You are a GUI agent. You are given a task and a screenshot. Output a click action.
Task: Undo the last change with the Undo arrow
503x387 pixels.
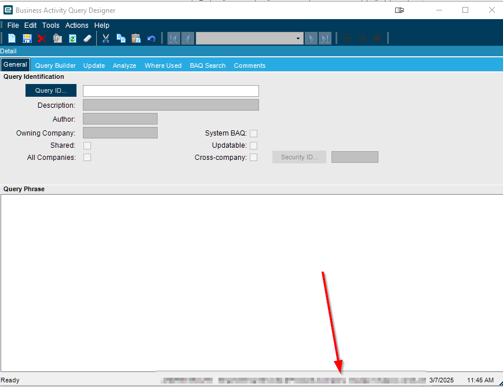[151, 38]
